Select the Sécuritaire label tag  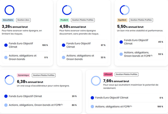tap(8, 20)
